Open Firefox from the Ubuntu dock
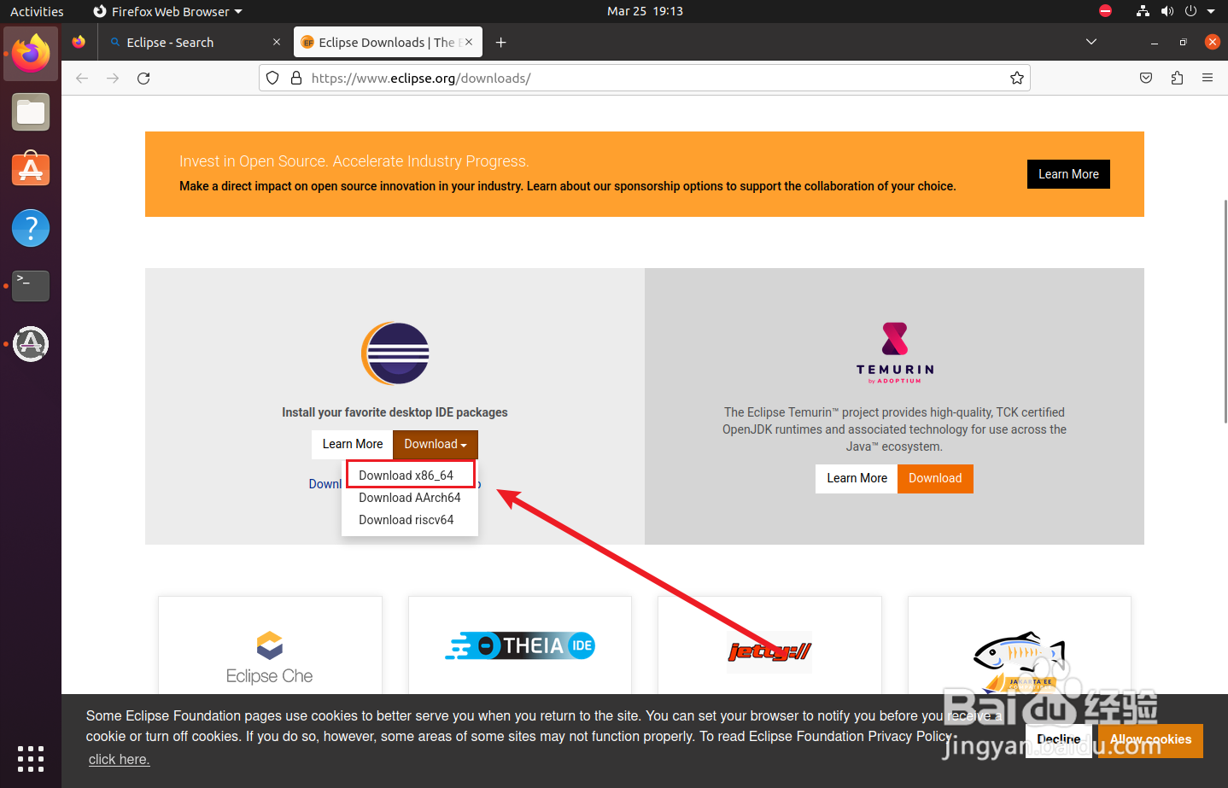Viewport: 1228px width, 788px height. (31, 54)
